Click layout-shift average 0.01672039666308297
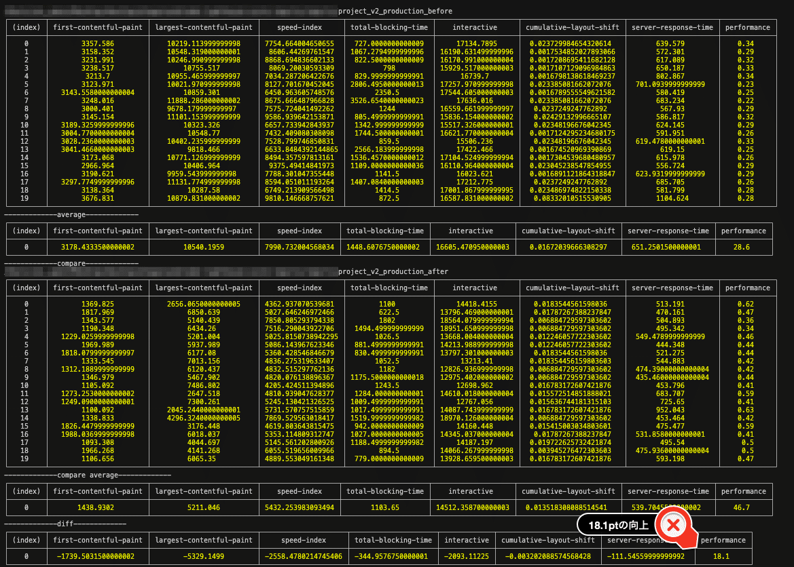This screenshot has width=794, height=567. (x=568, y=247)
